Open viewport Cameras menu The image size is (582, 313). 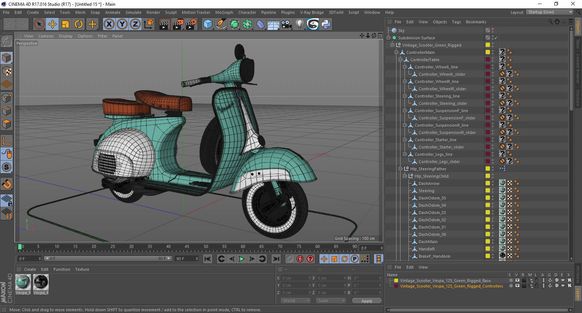coord(46,36)
